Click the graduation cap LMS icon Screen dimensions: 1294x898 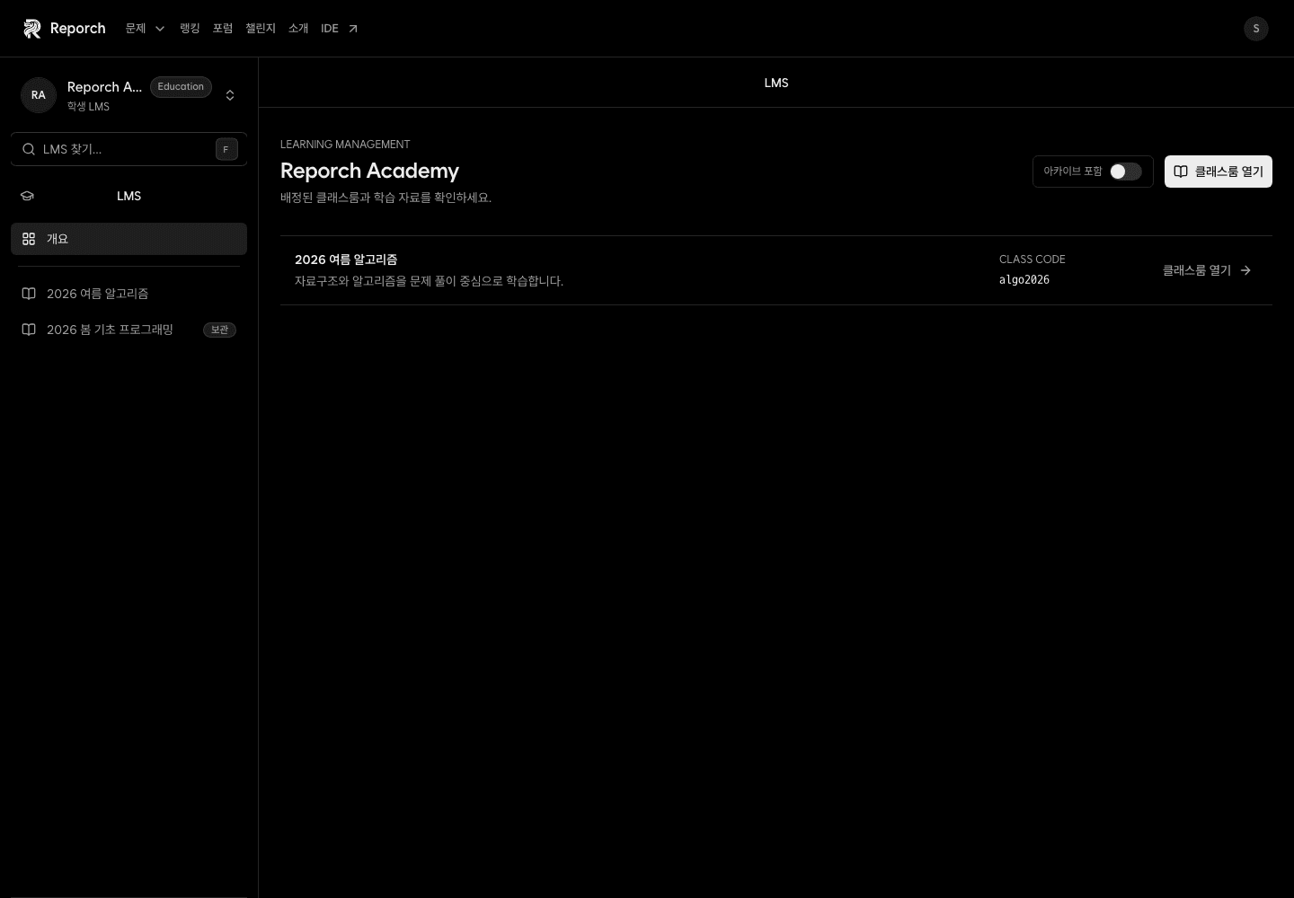tap(27, 196)
